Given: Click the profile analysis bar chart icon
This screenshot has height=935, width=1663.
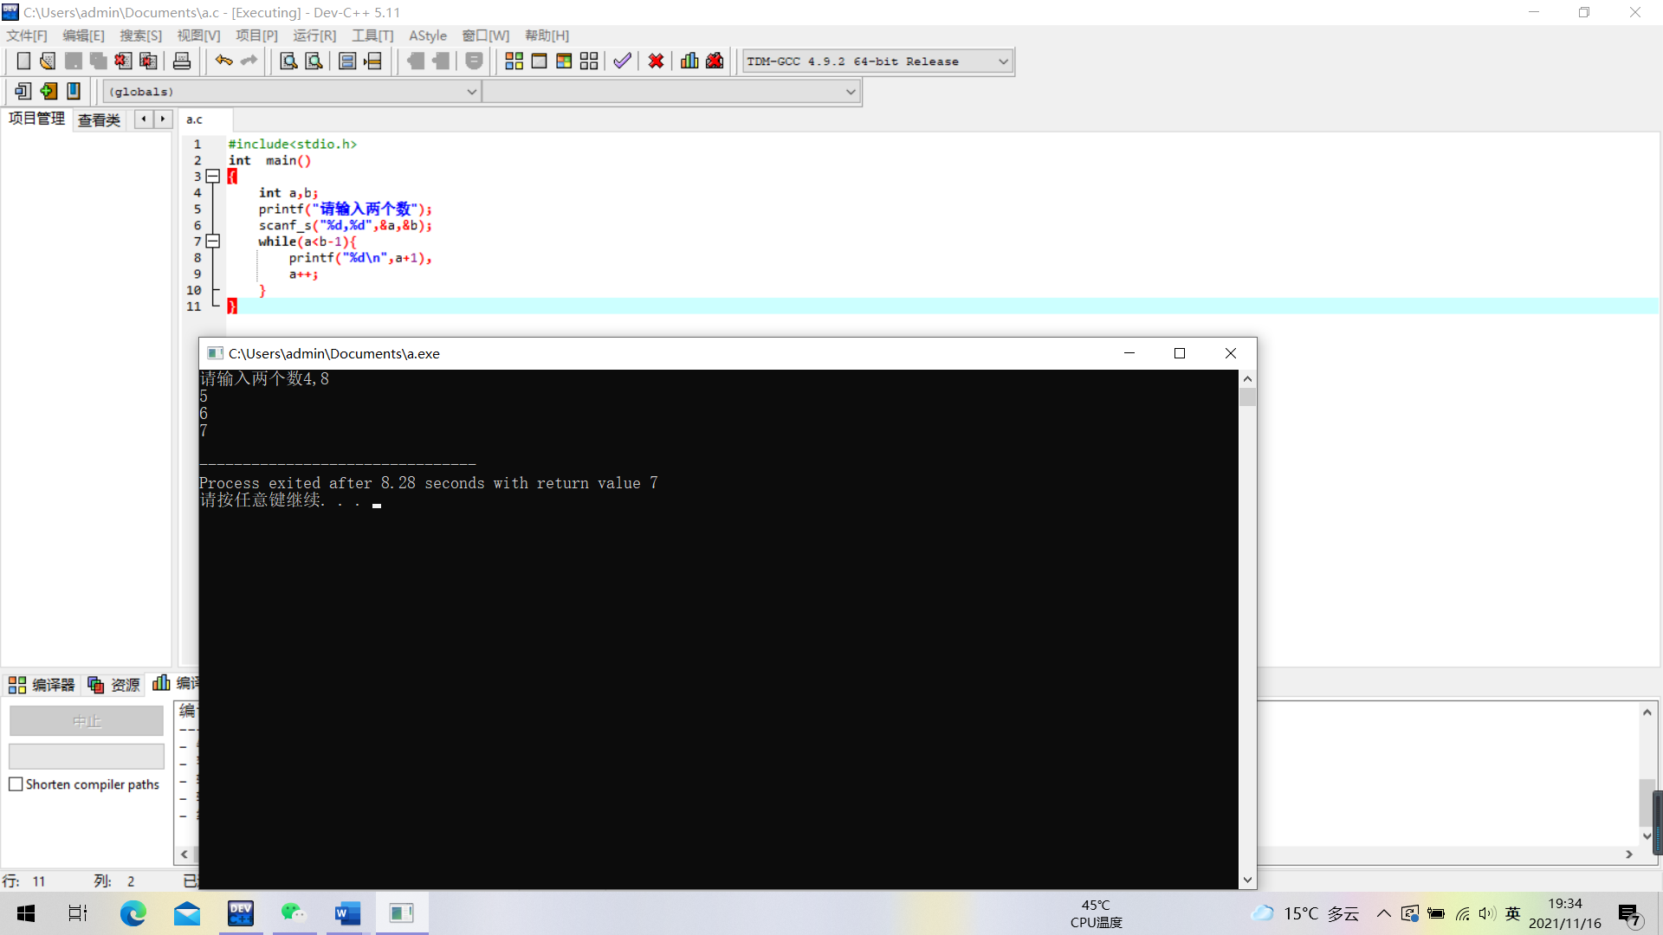Looking at the screenshot, I should click(x=689, y=61).
